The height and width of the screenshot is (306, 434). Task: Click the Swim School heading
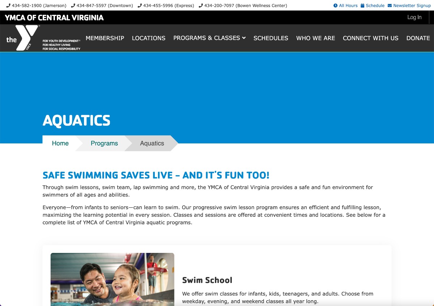(x=207, y=280)
